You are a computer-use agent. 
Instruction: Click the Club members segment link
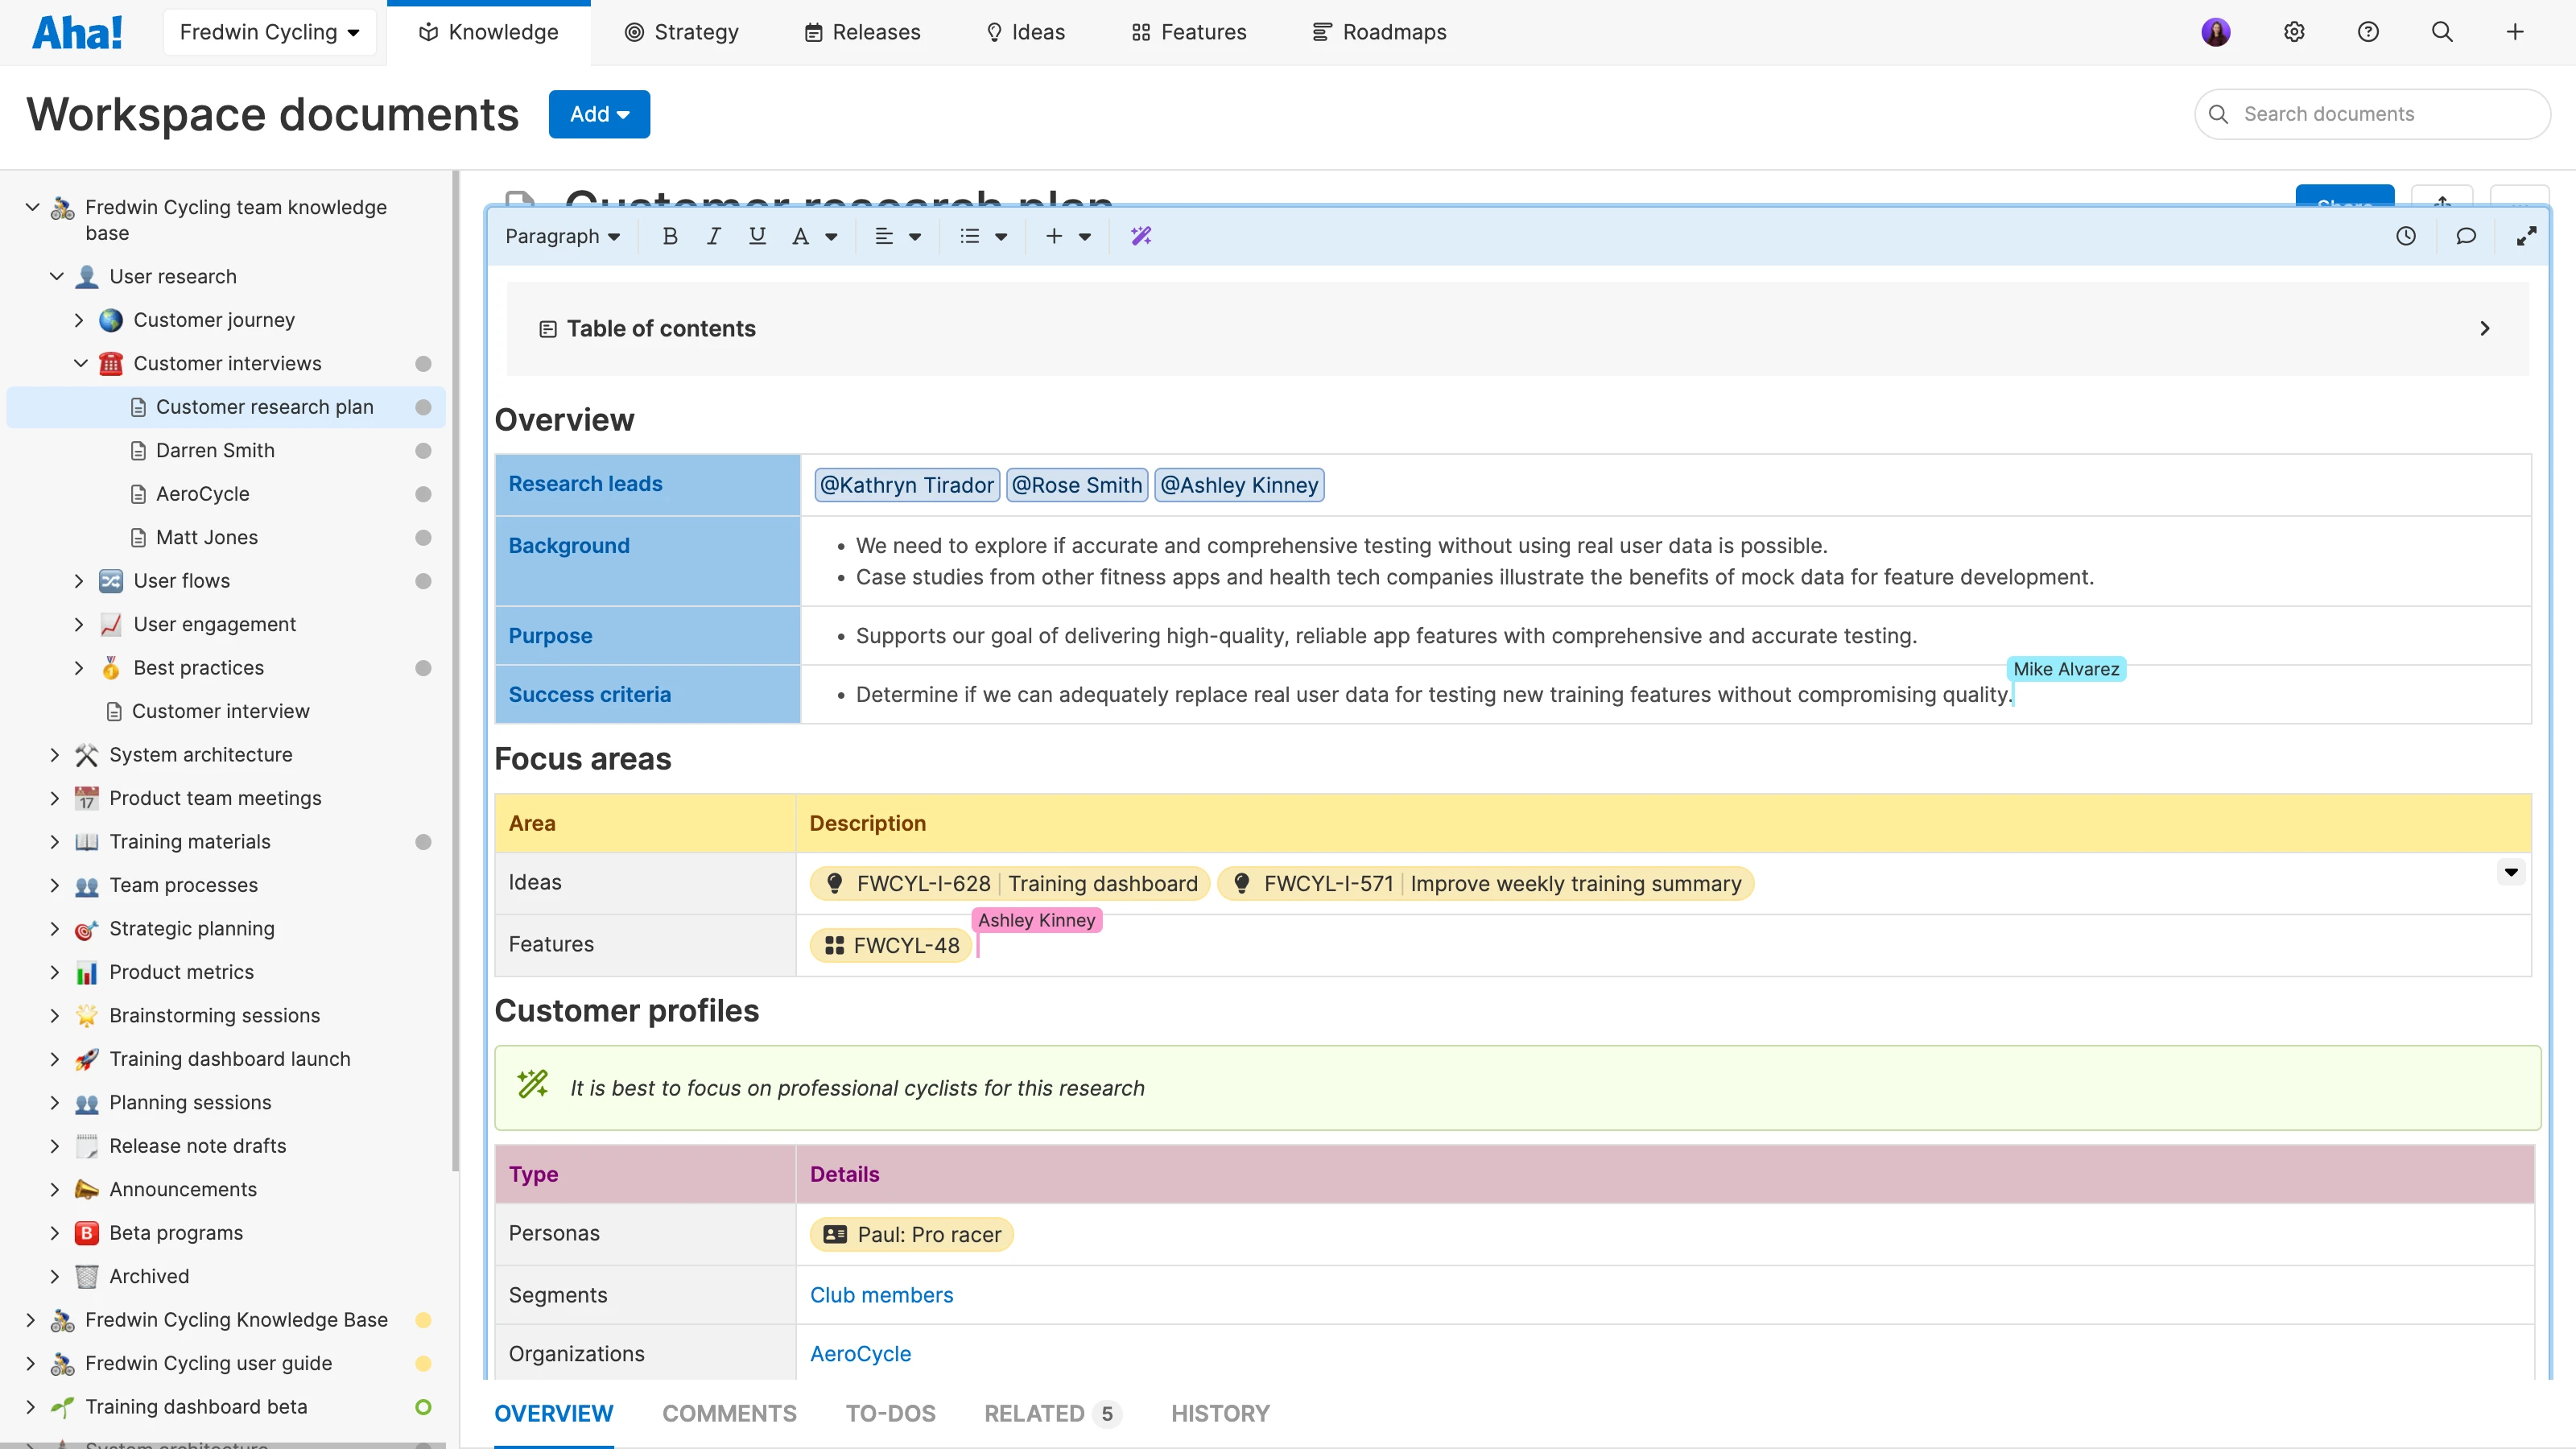click(881, 1294)
